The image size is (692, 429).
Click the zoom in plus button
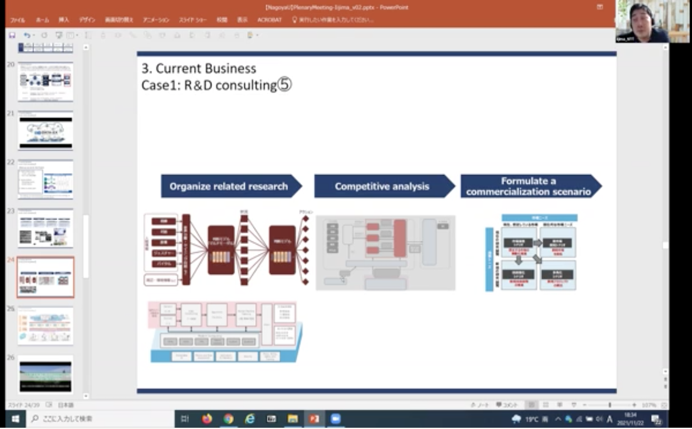pyautogui.click(x=634, y=405)
